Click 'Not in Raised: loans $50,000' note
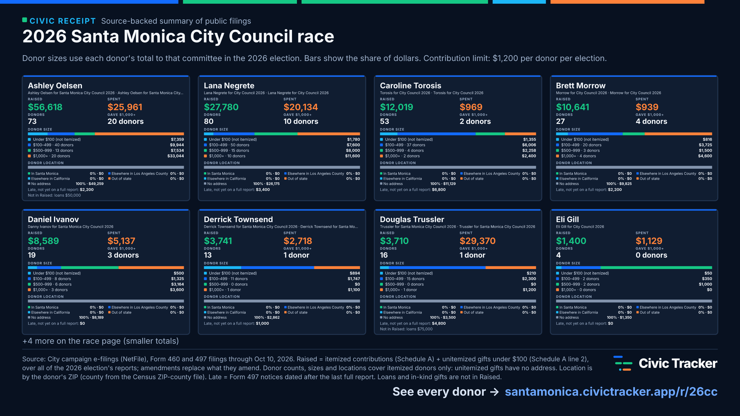This screenshot has width=740, height=416. click(x=54, y=195)
